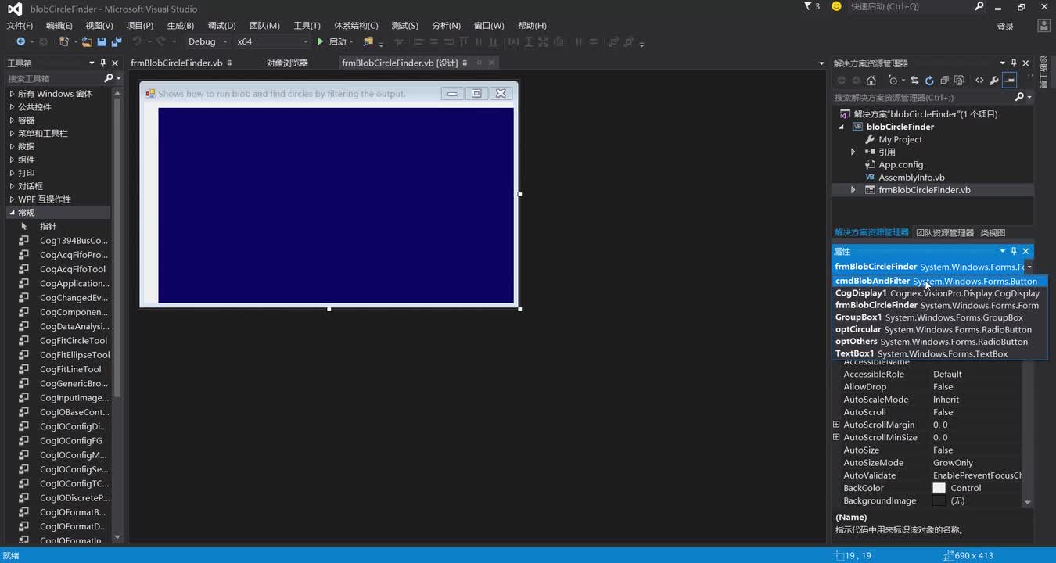Click the New Project icon in toolbar
1056x563 pixels.
(x=64, y=41)
